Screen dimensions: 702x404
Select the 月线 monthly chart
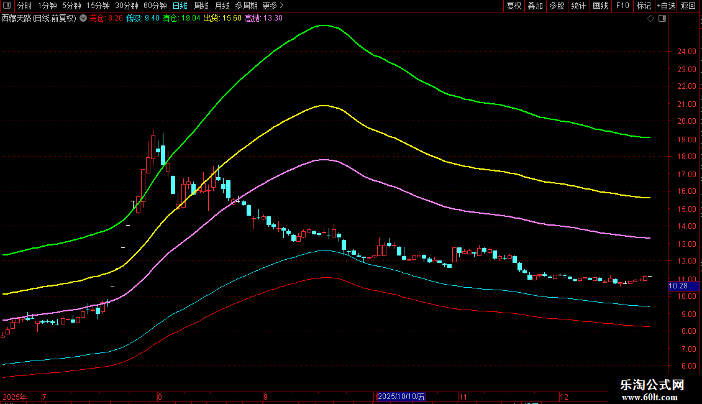click(x=222, y=6)
